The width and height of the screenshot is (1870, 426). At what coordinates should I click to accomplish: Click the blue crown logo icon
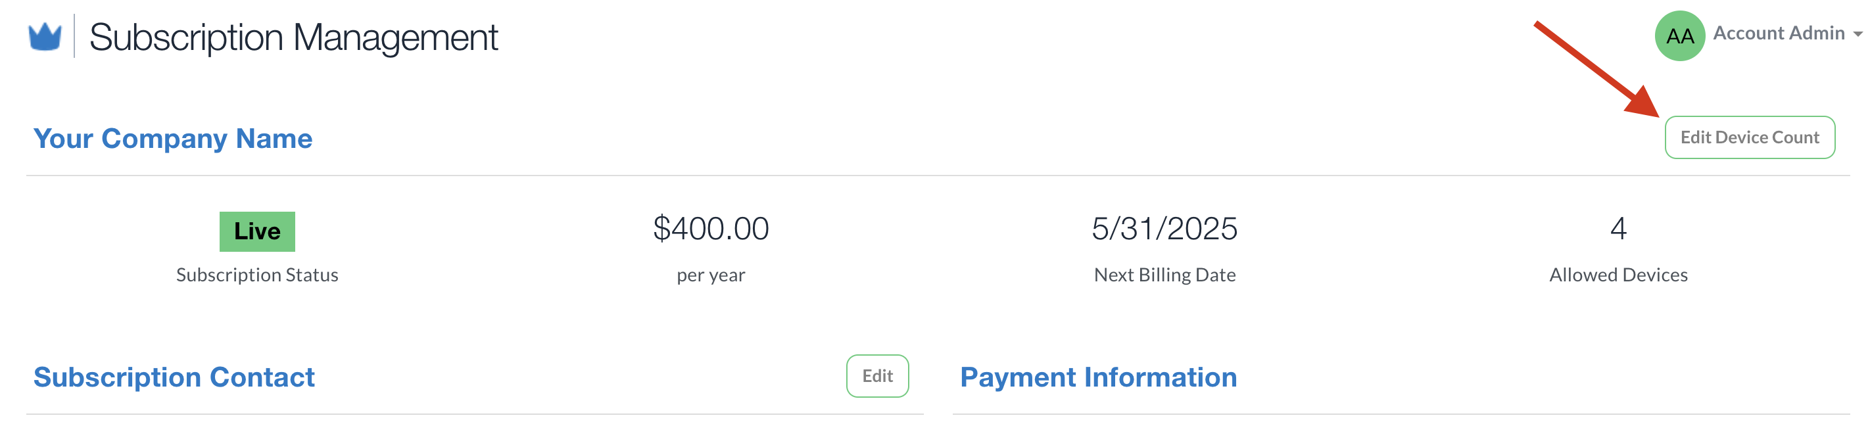45,36
